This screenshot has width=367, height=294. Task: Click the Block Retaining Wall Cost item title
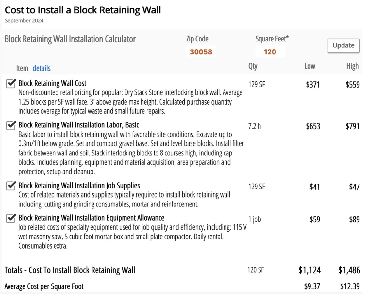click(x=52, y=83)
